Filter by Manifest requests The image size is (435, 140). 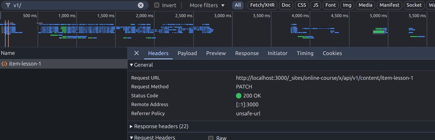[x=390, y=5]
